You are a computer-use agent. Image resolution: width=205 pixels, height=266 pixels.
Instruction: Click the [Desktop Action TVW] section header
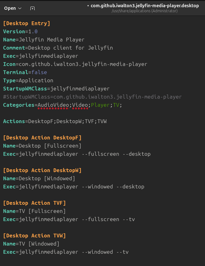(34, 236)
